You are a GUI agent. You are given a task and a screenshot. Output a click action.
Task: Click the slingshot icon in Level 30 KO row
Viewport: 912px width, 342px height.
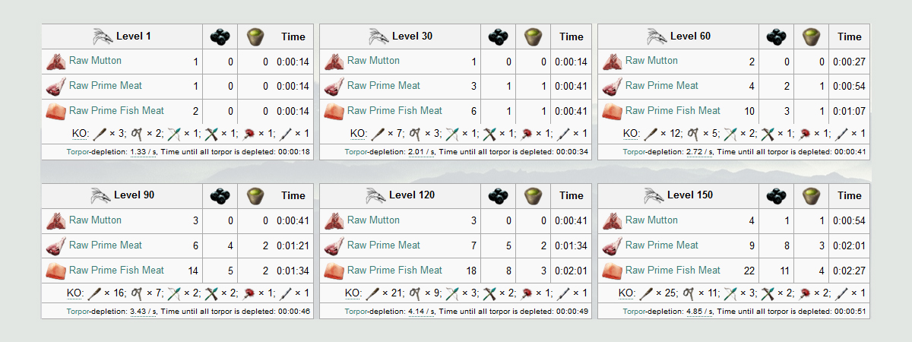416,134
